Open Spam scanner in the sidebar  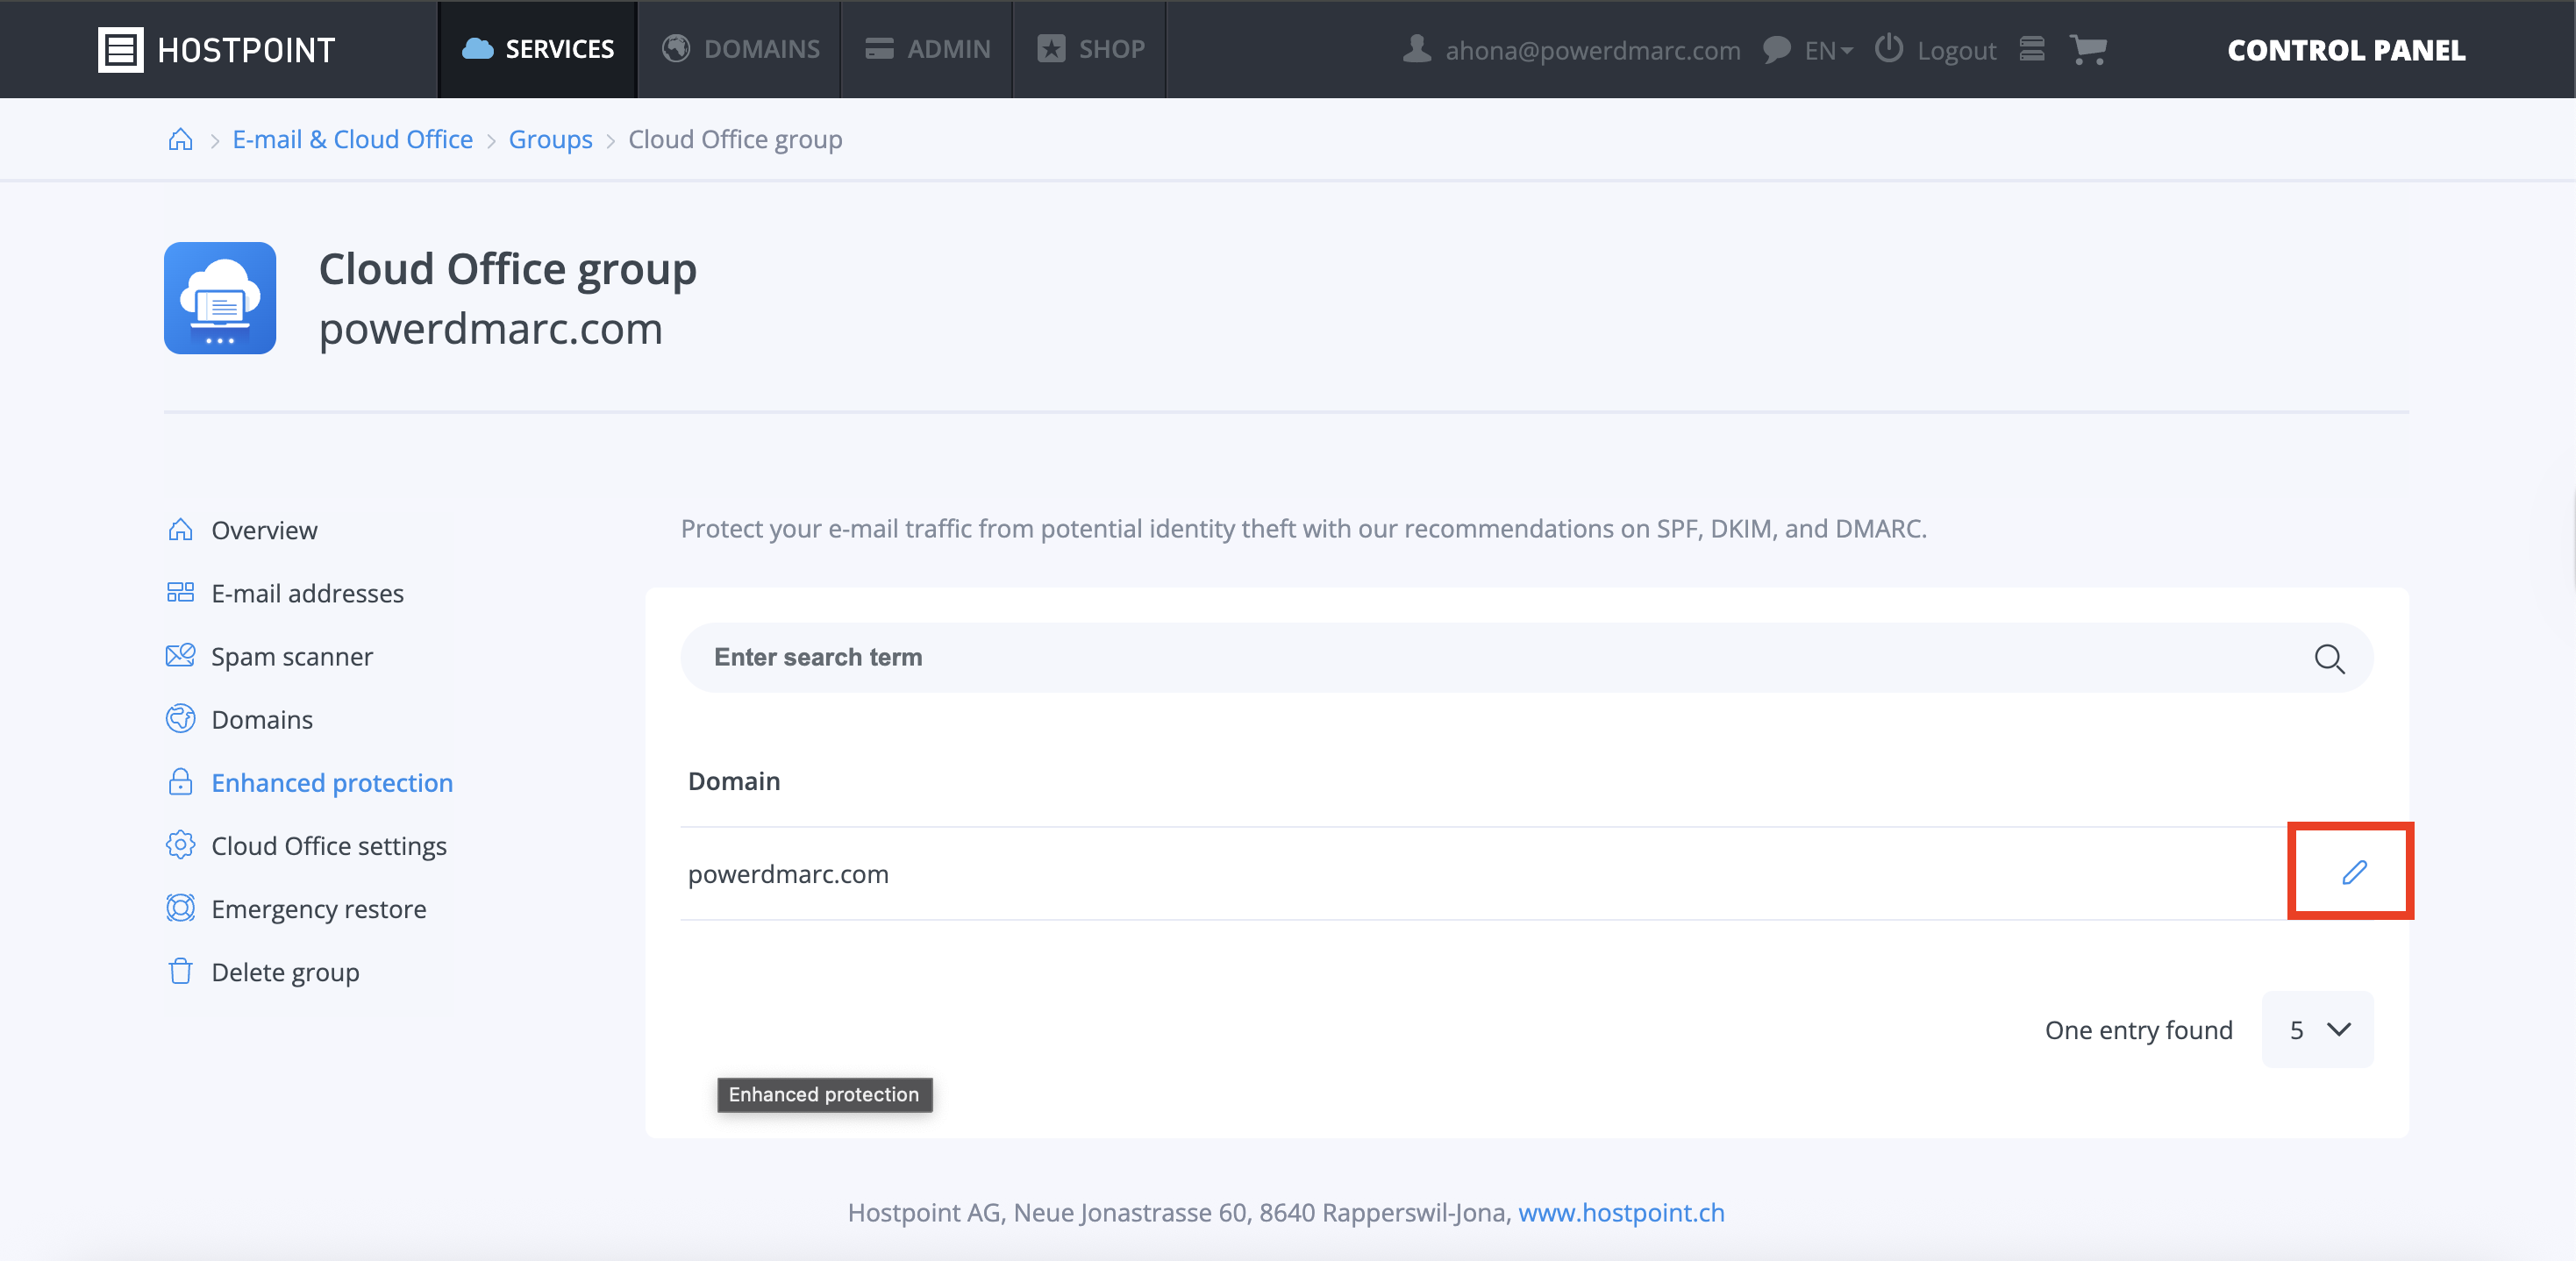coord(291,656)
